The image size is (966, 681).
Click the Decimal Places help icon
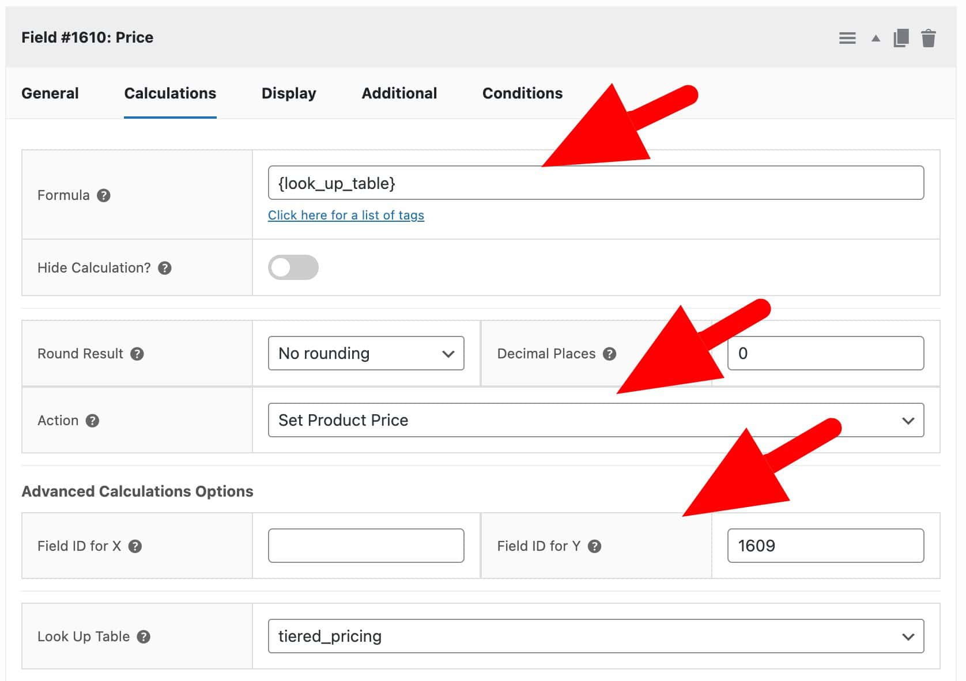(610, 354)
